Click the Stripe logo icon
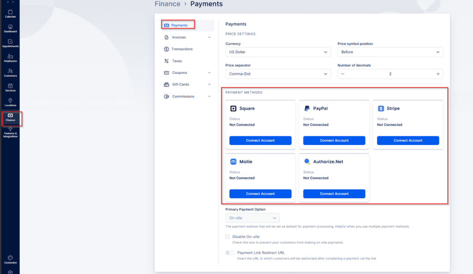This screenshot has height=274, width=473. point(381,108)
